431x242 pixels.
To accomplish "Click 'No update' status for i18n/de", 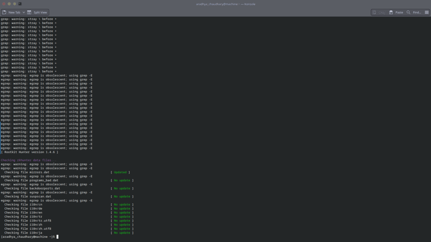I will point(122,208).
